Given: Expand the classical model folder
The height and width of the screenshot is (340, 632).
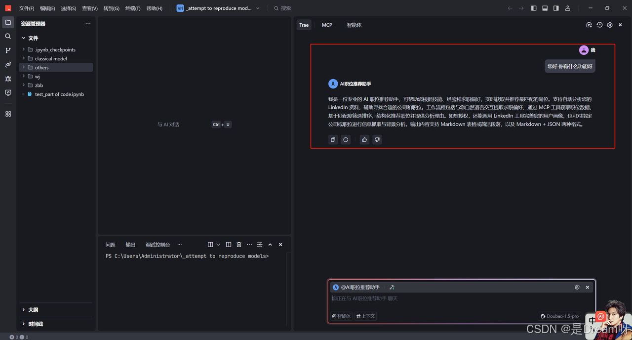Looking at the screenshot, I should [x=56, y=59].
